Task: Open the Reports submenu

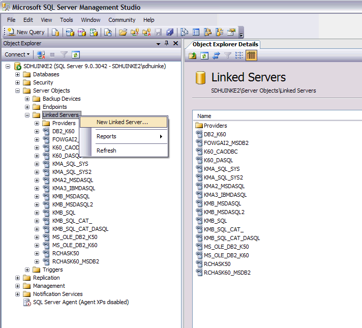Action: [x=124, y=136]
